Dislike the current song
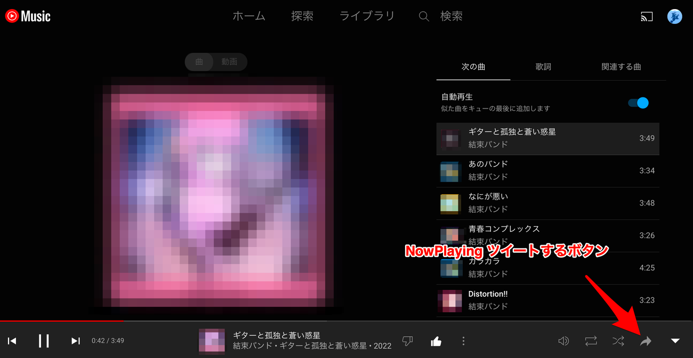 tap(408, 341)
